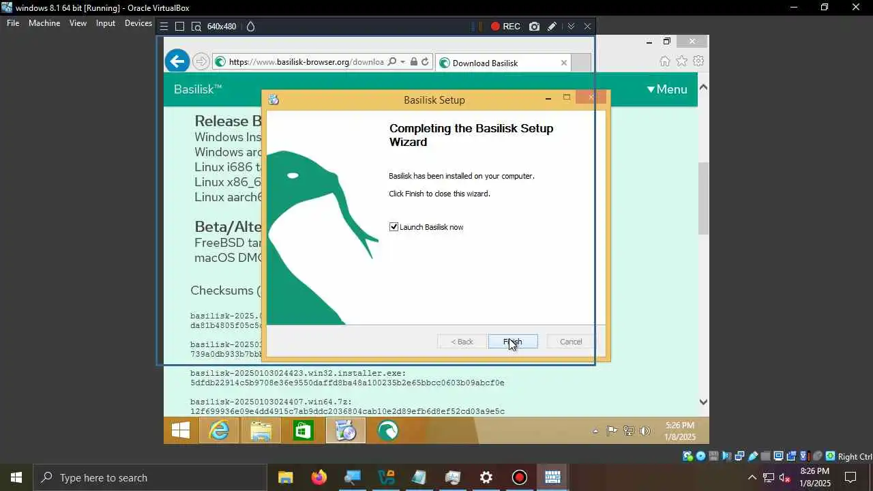Close the Download Basilisk tab
The image size is (873, 491).
(x=563, y=63)
